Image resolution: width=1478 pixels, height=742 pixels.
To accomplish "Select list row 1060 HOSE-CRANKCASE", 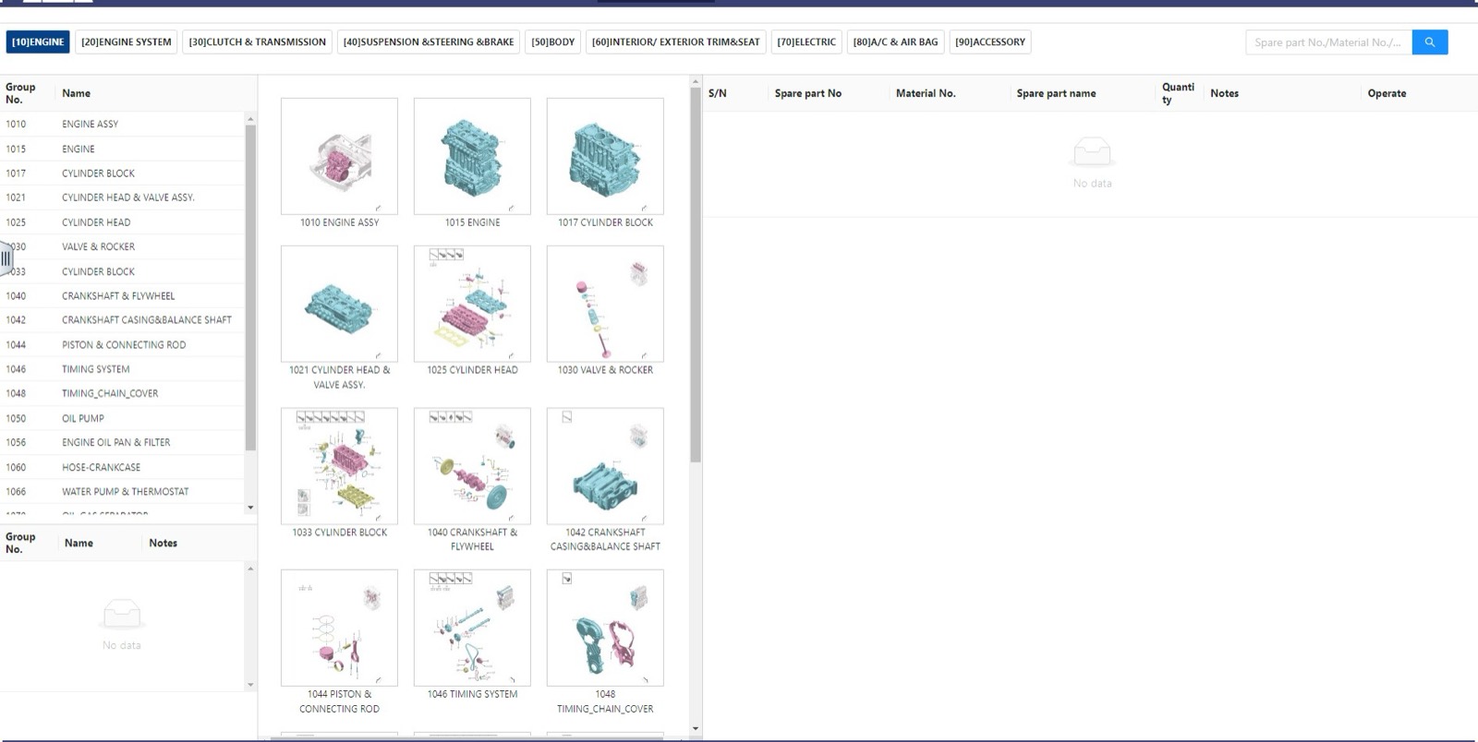I will pyautogui.click(x=122, y=467).
